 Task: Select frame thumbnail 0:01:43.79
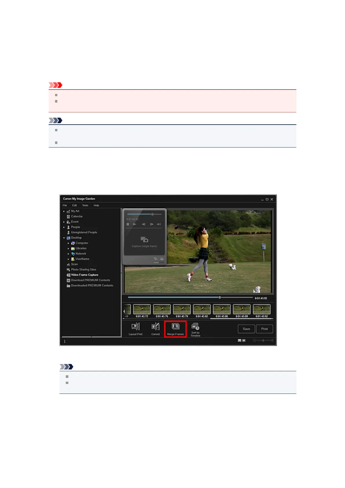182,309
